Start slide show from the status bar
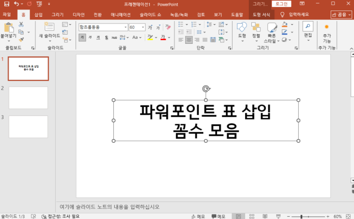The width and height of the screenshot is (354, 219). (x=278, y=216)
